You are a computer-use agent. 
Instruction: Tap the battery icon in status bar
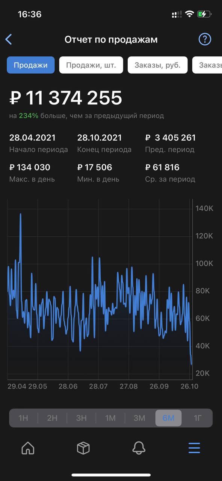204,14
